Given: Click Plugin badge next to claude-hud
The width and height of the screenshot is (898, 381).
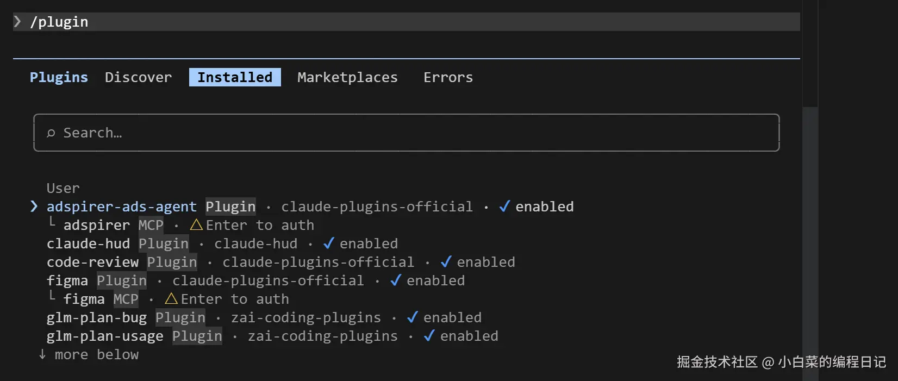Looking at the screenshot, I should click(164, 243).
